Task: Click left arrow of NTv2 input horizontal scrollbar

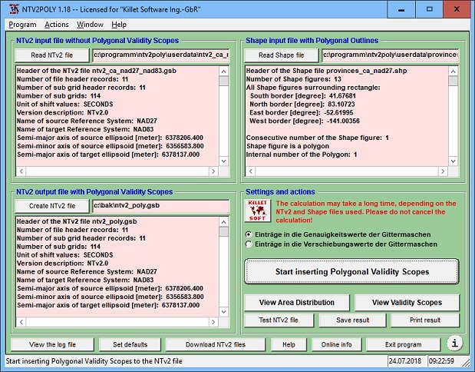Action: [x=21, y=171]
